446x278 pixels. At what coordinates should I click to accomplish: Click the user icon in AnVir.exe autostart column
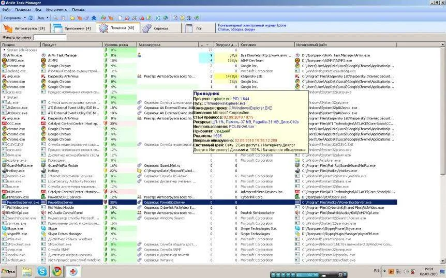pos(139,55)
